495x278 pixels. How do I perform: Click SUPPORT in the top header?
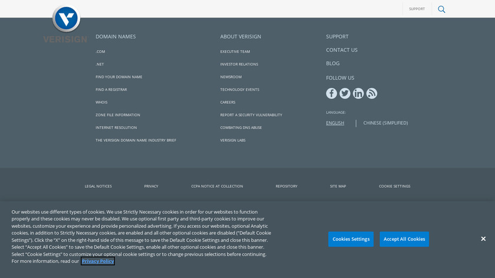417,9
